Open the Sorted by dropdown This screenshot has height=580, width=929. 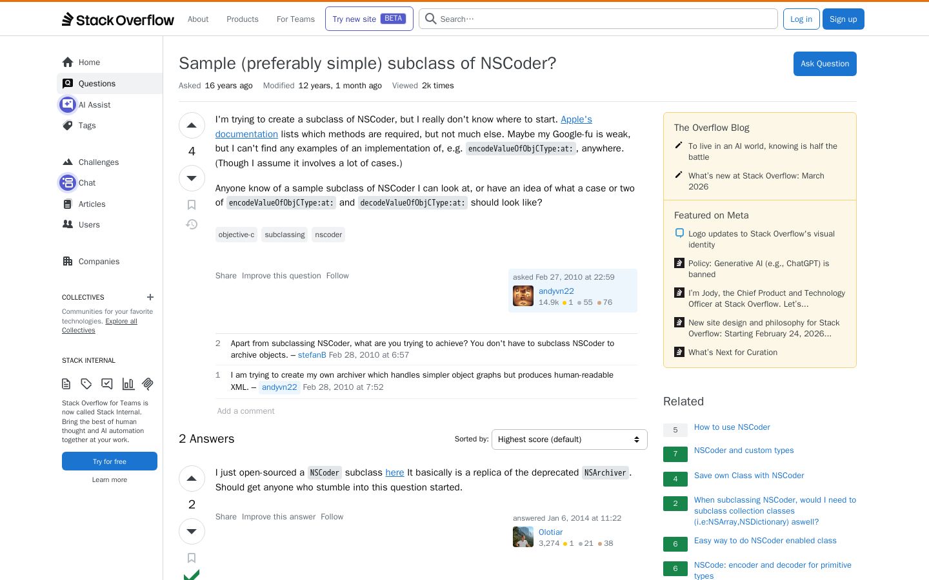pyautogui.click(x=570, y=440)
